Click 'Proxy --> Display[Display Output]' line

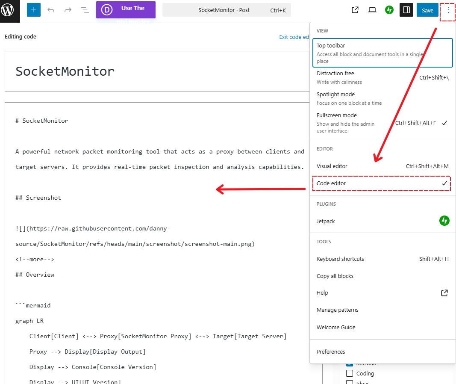pos(87,352)
